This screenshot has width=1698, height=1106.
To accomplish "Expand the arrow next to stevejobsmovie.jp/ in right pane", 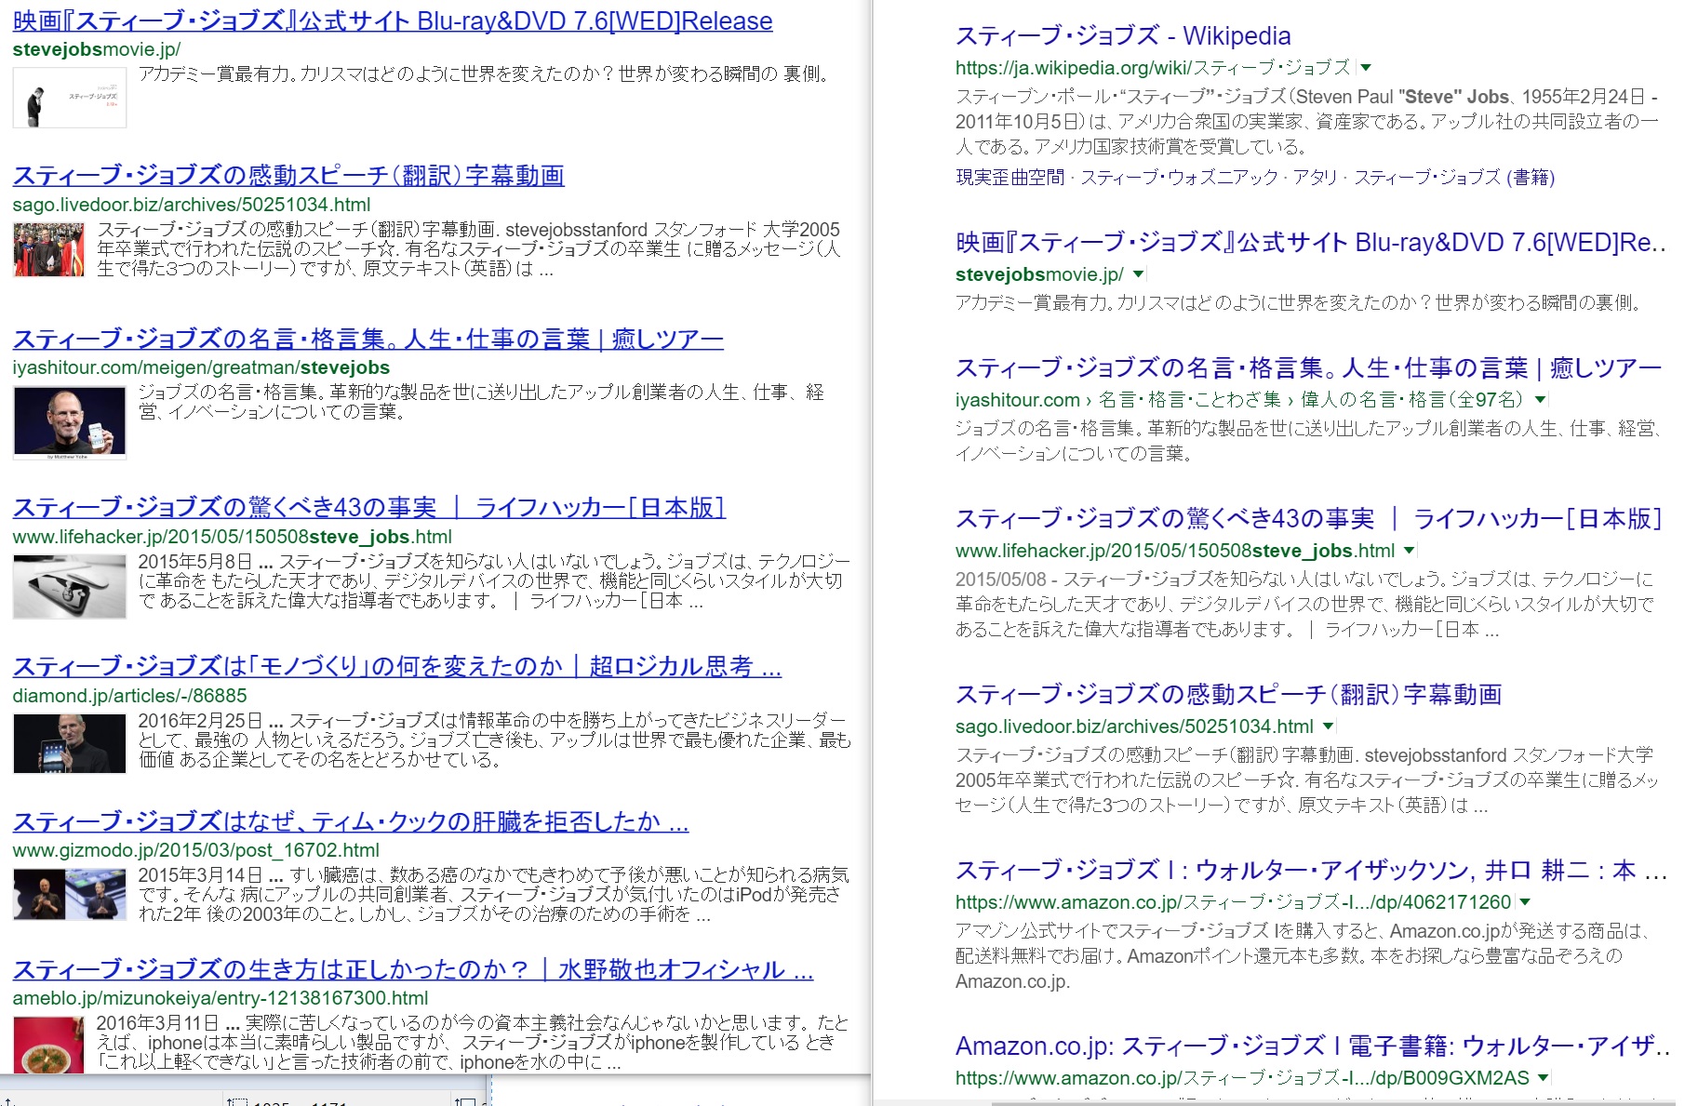I will (1138, 273).
